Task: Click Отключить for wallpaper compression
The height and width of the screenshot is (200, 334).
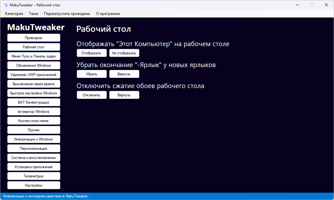Action: coord(91,95)
